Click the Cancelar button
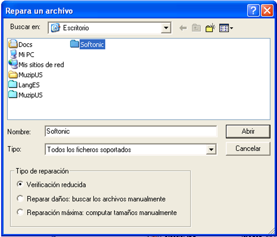Image resolution: width=277 pixels, height=237 pixels. point(248,149)
